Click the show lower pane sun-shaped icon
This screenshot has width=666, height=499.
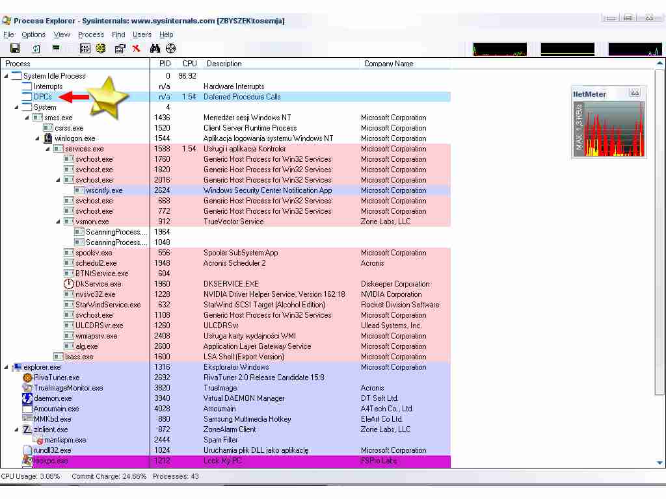click(x=101, y=48)
